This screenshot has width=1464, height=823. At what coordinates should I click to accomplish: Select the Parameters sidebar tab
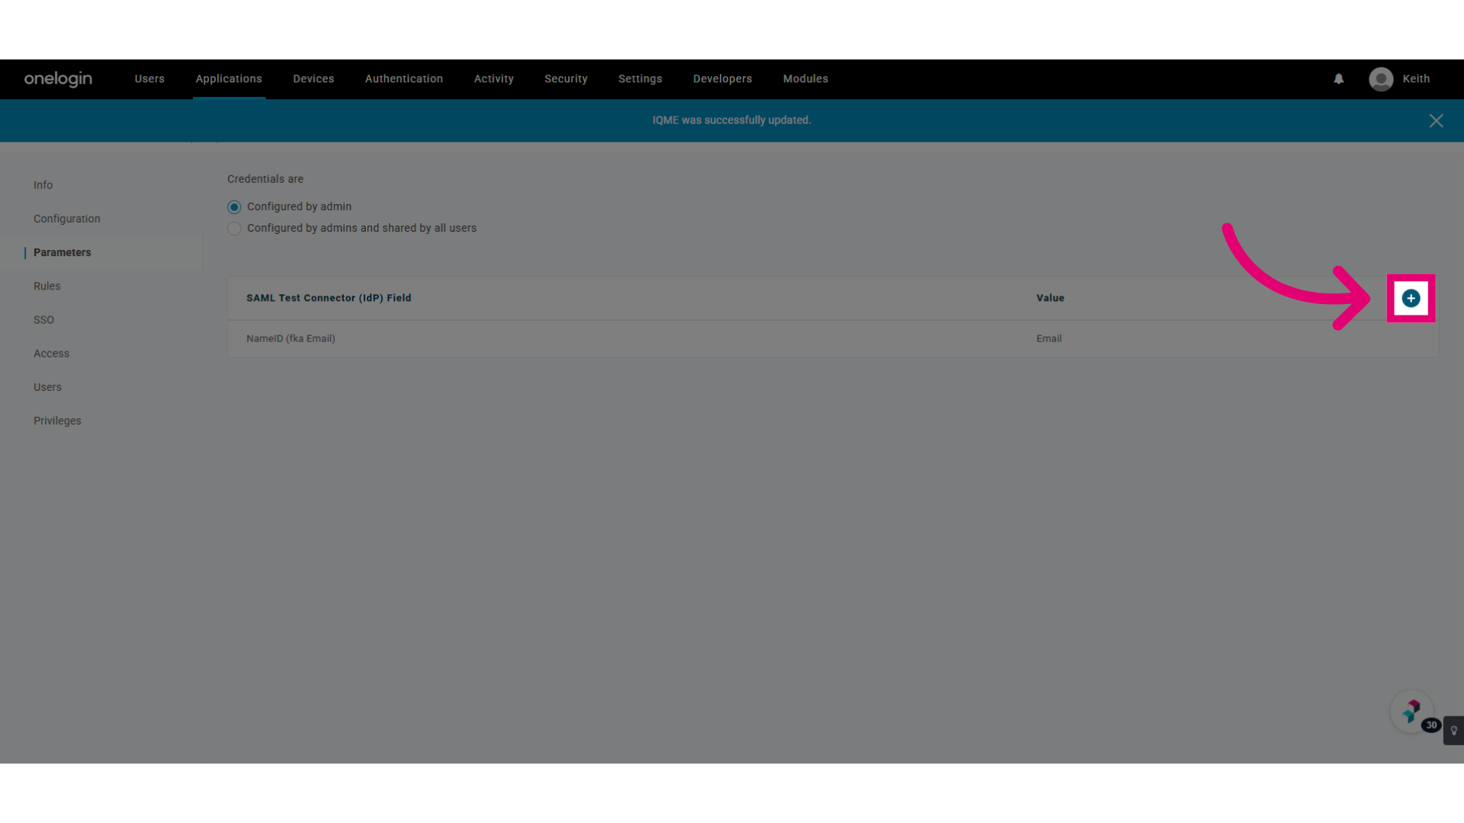[62, 252]
